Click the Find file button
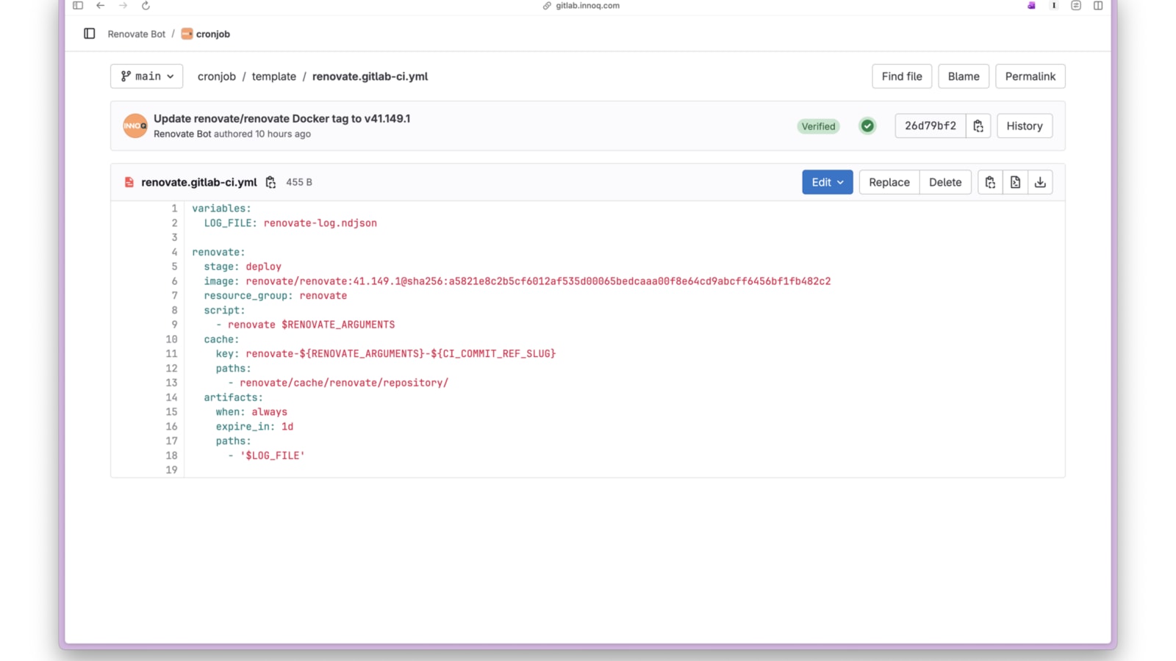The height and width of the screenshot is (661, 1176). [902, 76]
